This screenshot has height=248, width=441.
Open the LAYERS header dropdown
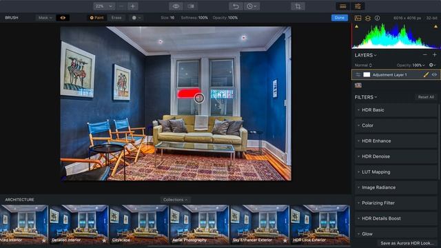365,55
